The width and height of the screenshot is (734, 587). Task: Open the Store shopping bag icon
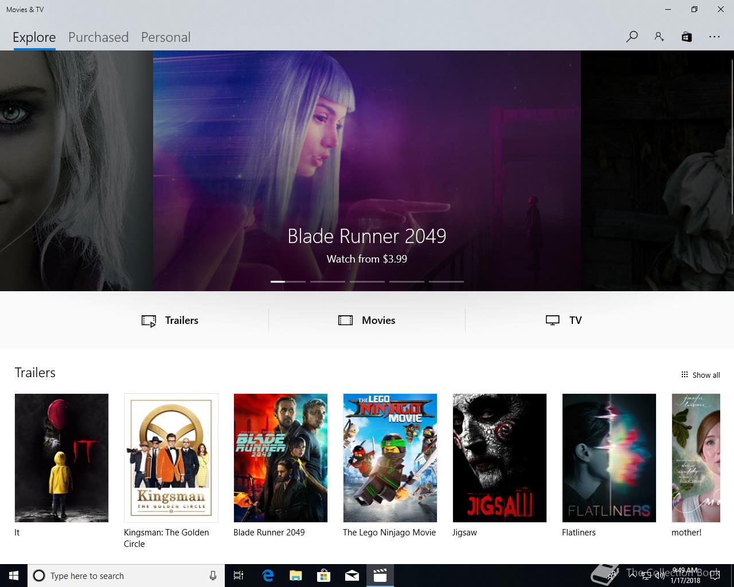tap(686, 37)
